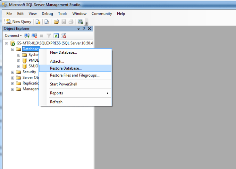Click the New Query toolbar button
The image size is (236, 169).
tap(19, 22)
